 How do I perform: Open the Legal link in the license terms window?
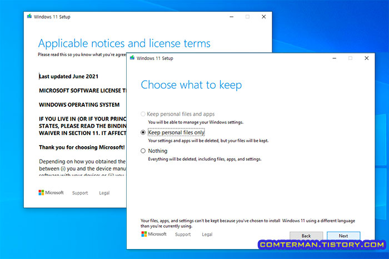(x=104, y=193)
